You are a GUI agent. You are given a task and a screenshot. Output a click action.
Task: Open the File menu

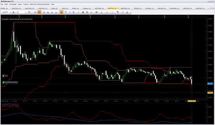pyautogui.click(x=2, y=4)
